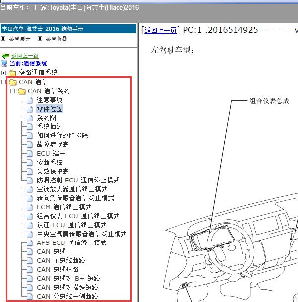Click the page icon beside 零件位置

click(29, 109)
